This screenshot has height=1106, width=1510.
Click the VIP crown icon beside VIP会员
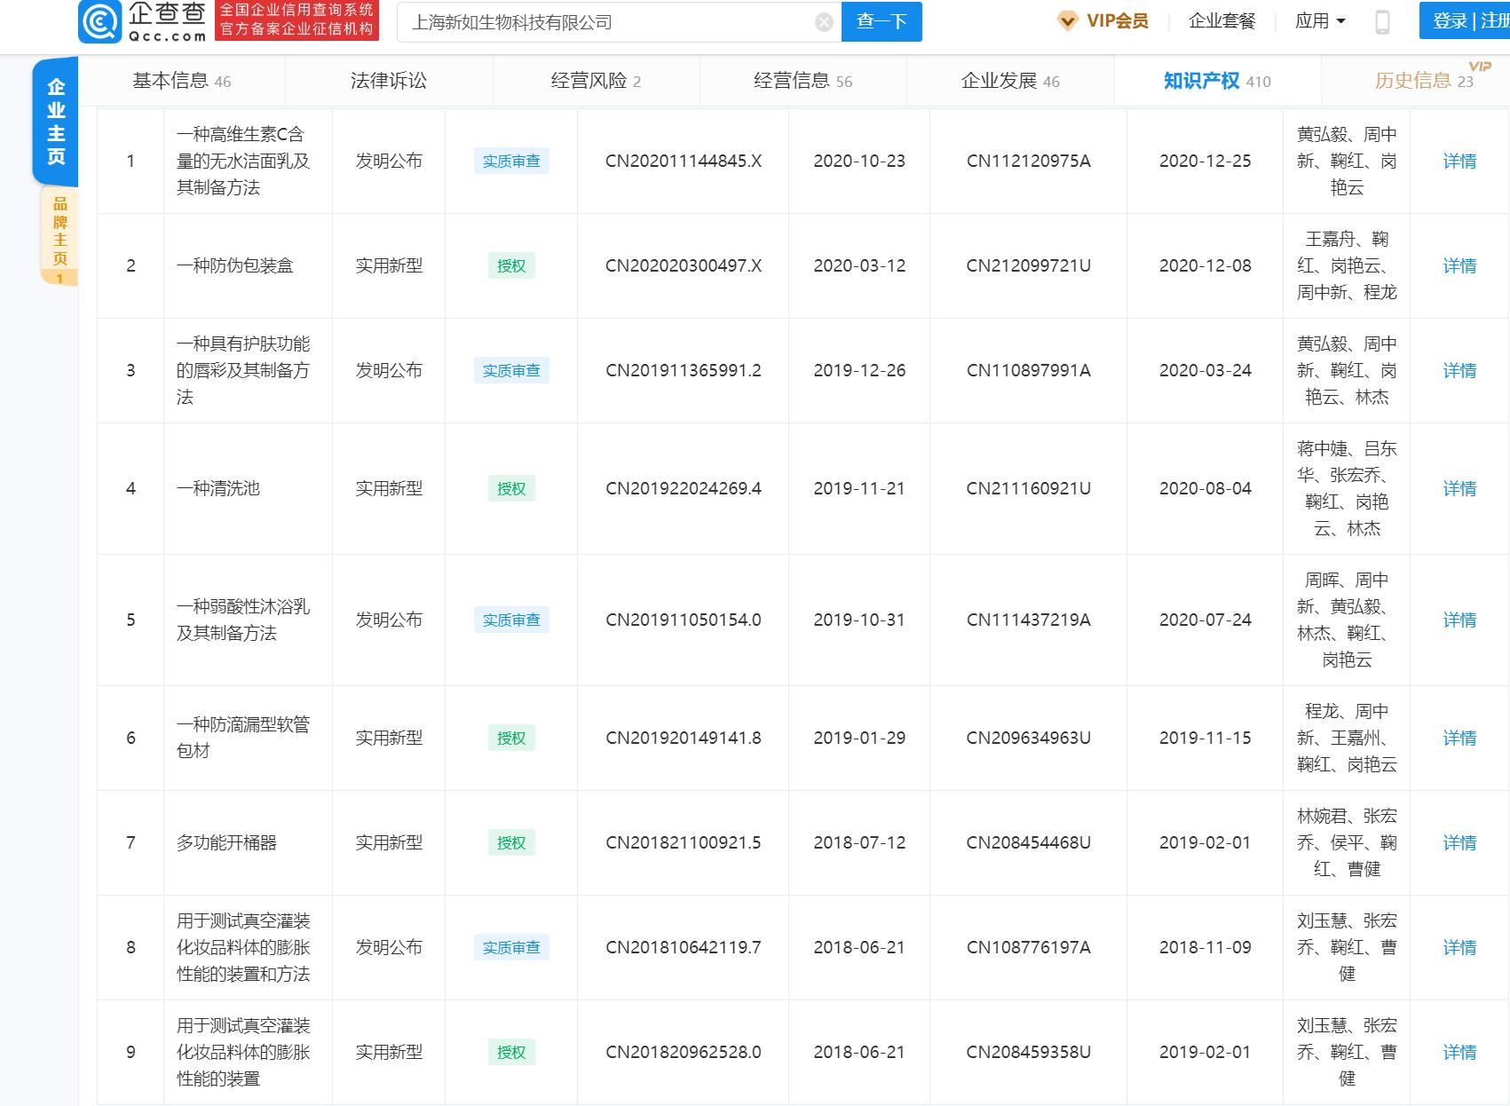click(x=1066, y=20)
